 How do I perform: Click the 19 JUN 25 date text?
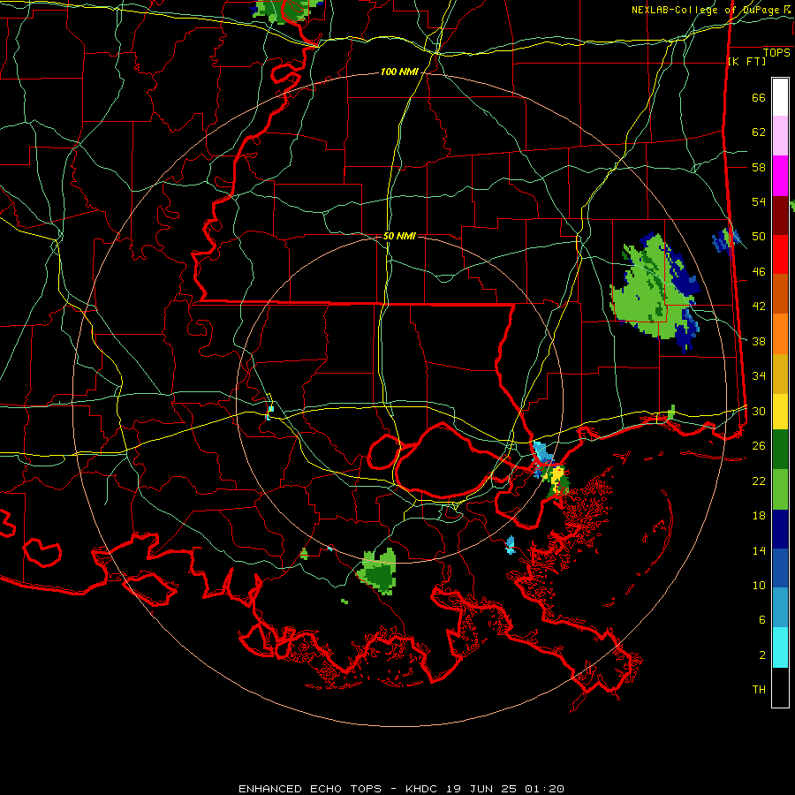481,789
